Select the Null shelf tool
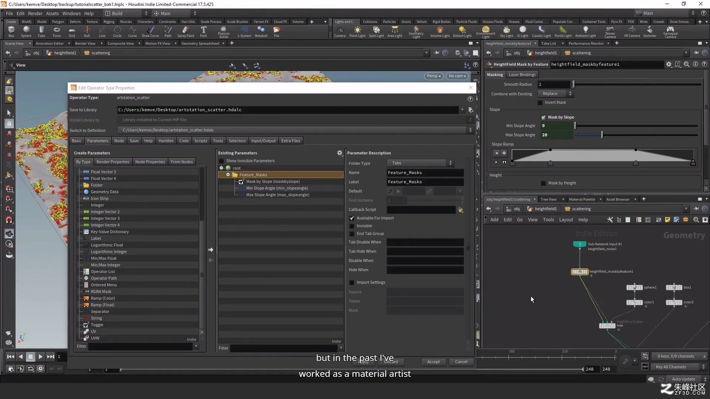The width and height of the screenshot is (710, 399). click(87, 31)
